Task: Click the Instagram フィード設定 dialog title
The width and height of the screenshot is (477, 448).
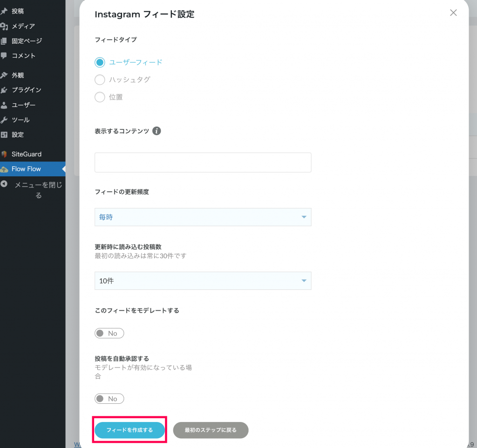Action: point(144,14)
